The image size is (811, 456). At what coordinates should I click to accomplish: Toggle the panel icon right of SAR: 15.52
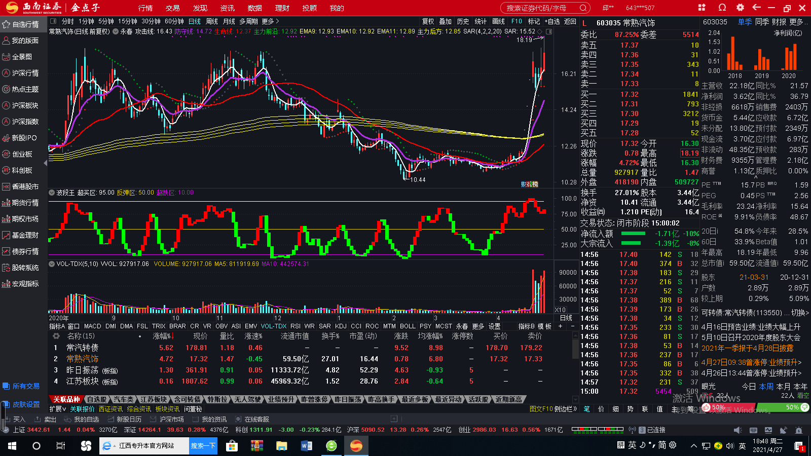[548, 31]
